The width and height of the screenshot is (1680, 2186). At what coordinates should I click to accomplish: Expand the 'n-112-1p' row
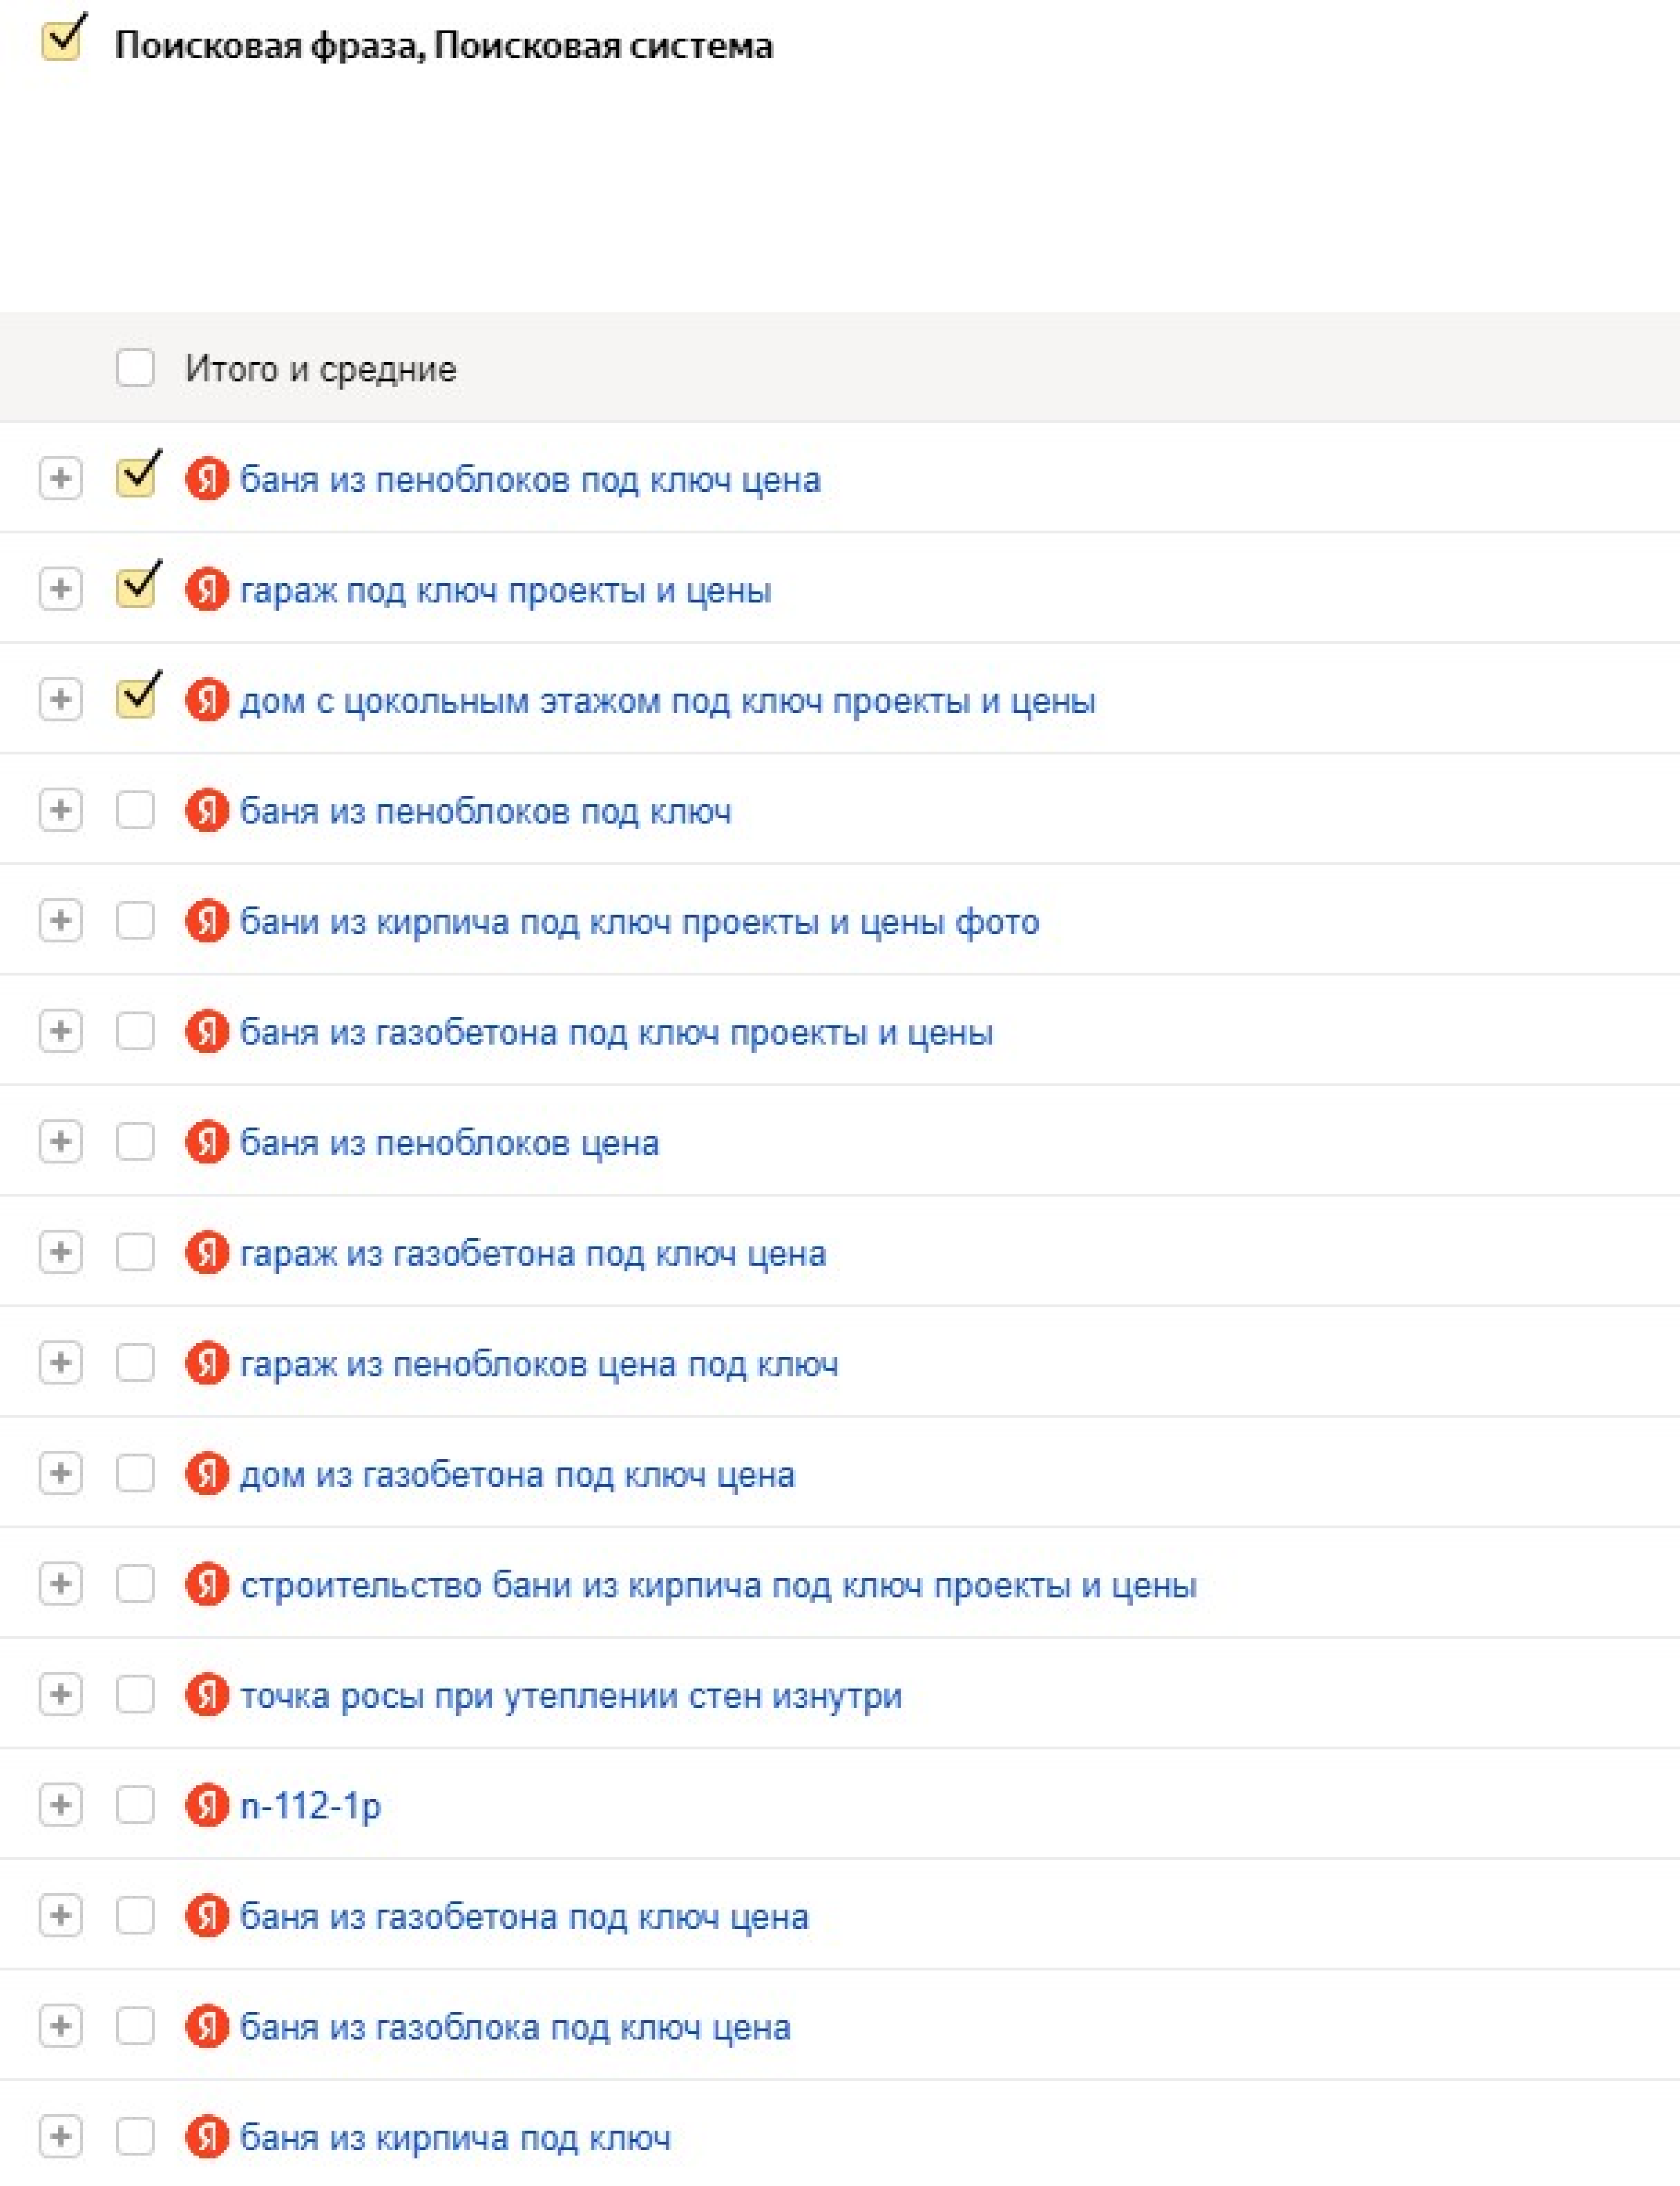coord(60,1805)
